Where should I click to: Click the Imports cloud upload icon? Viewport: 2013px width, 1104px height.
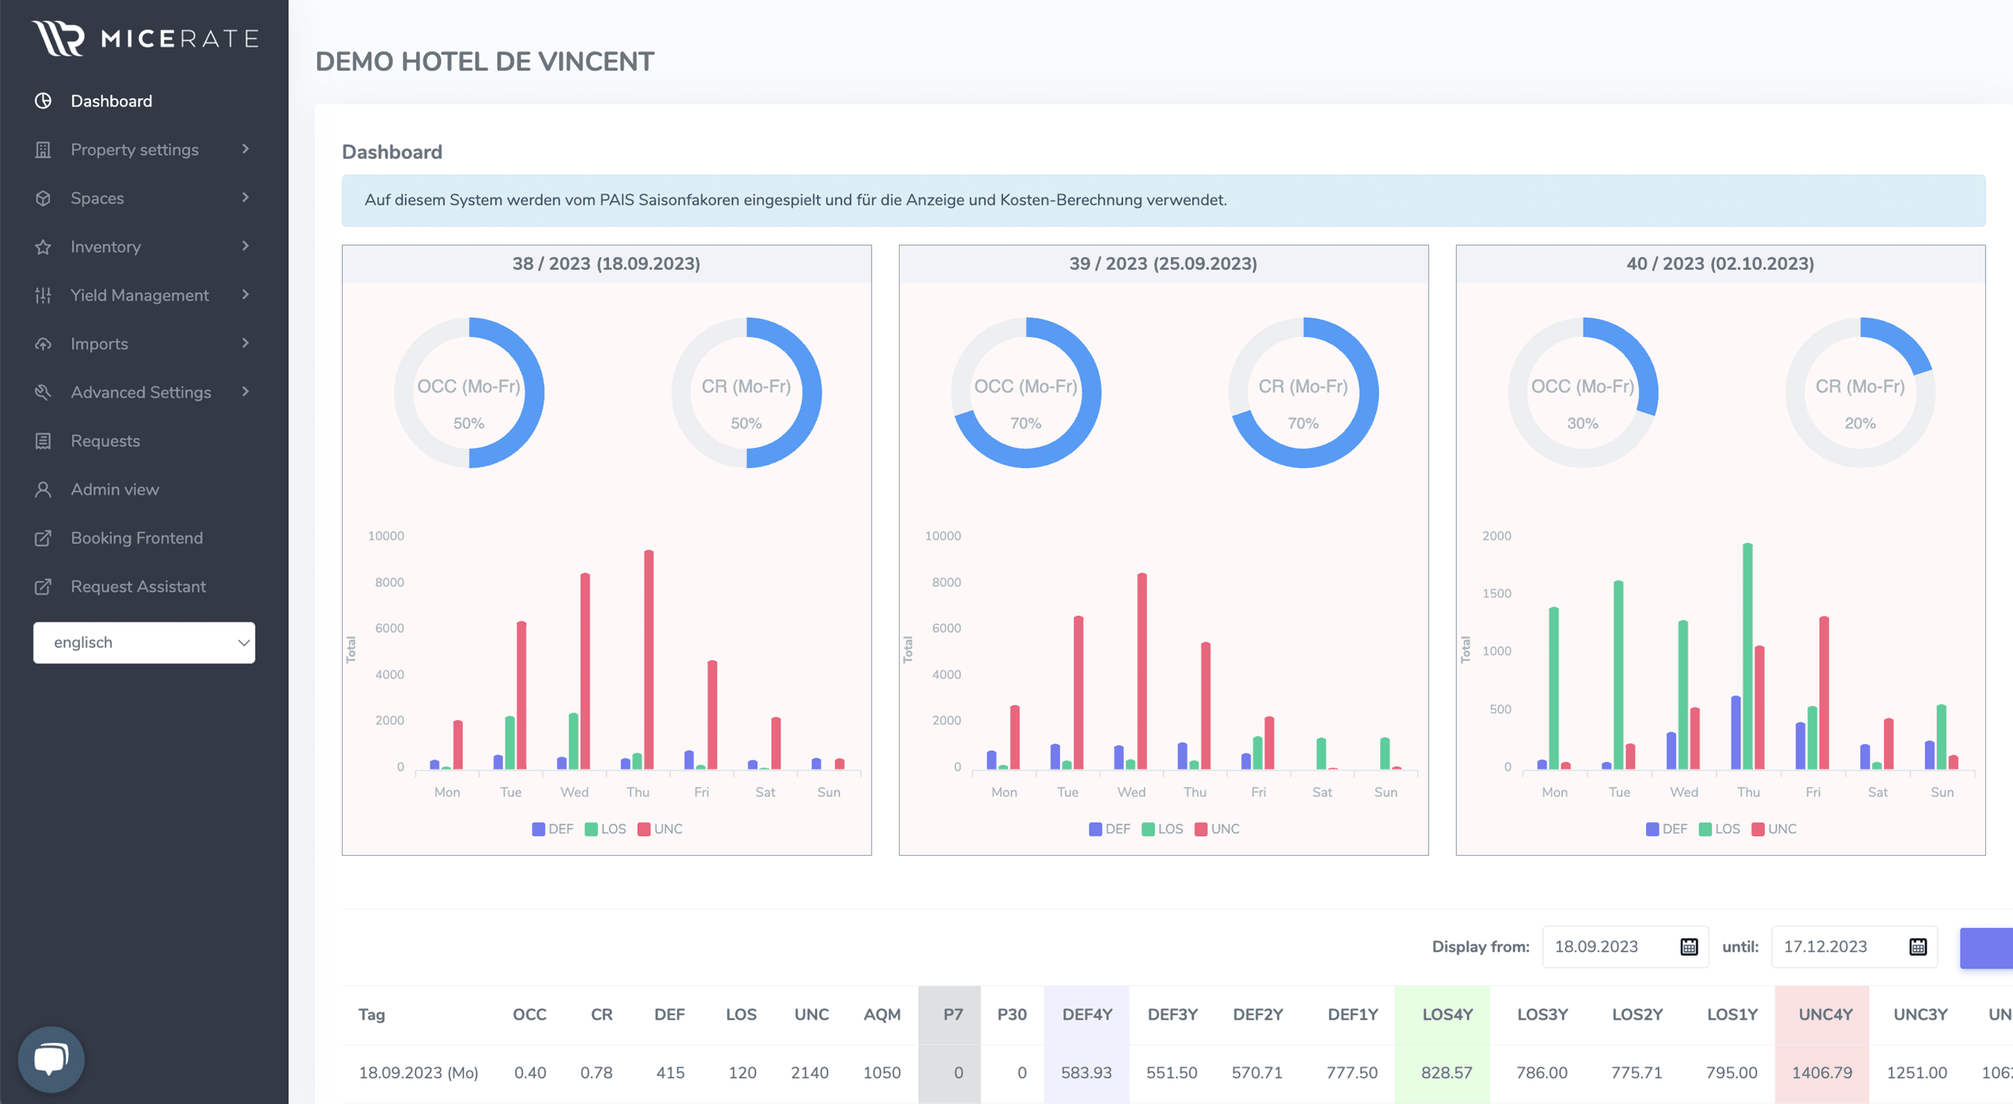pyautogui.click(x=43, y=344)
